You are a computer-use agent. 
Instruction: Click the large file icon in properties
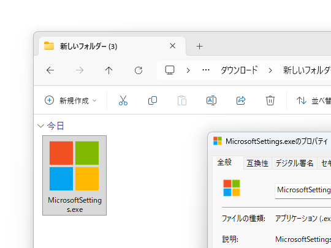(x=232, y=188)
